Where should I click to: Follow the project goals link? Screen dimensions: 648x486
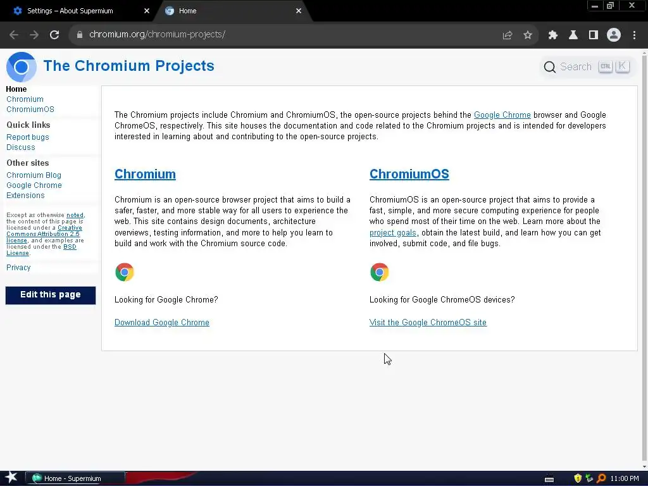click(392, 233)
